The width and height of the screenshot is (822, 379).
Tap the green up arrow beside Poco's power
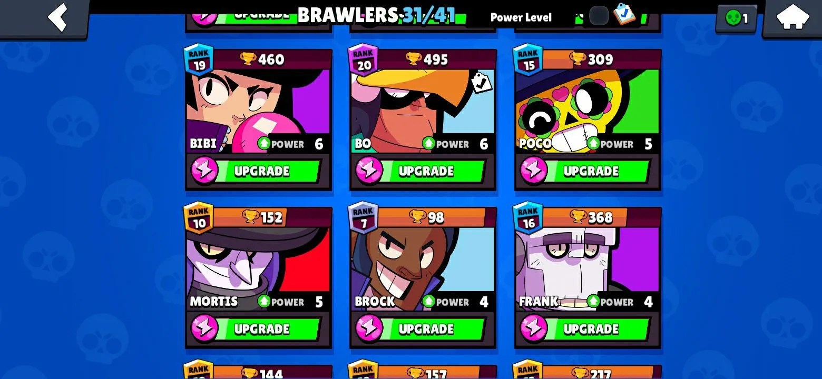[x=593, y=143]
